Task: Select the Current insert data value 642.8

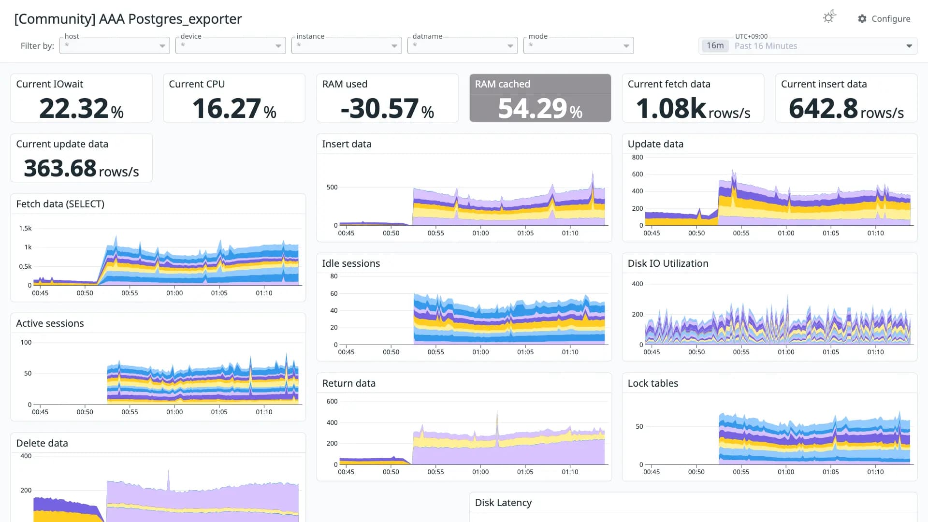Action: [x=823, y=108]
